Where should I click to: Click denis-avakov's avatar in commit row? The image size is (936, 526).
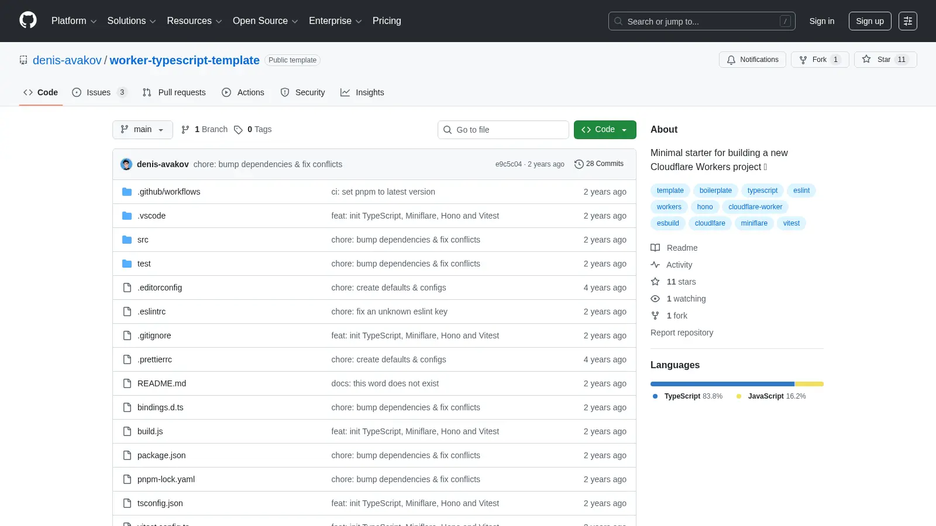126,164
